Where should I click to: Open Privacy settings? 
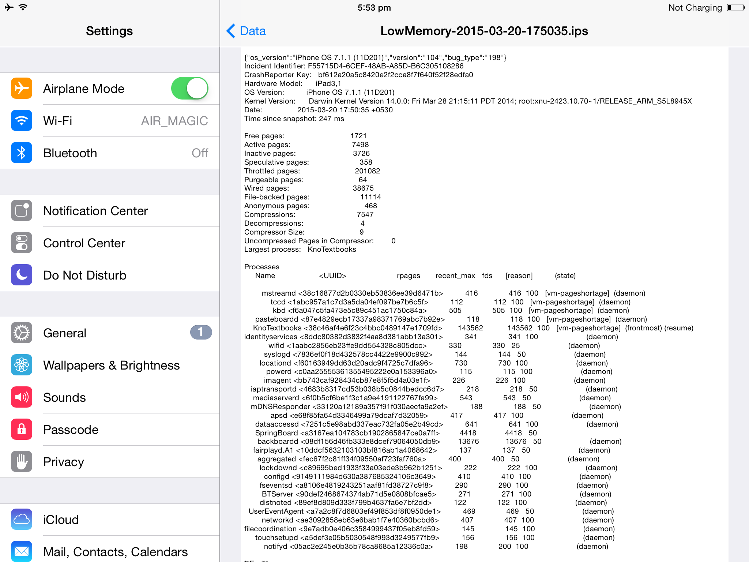click(110, 462)
